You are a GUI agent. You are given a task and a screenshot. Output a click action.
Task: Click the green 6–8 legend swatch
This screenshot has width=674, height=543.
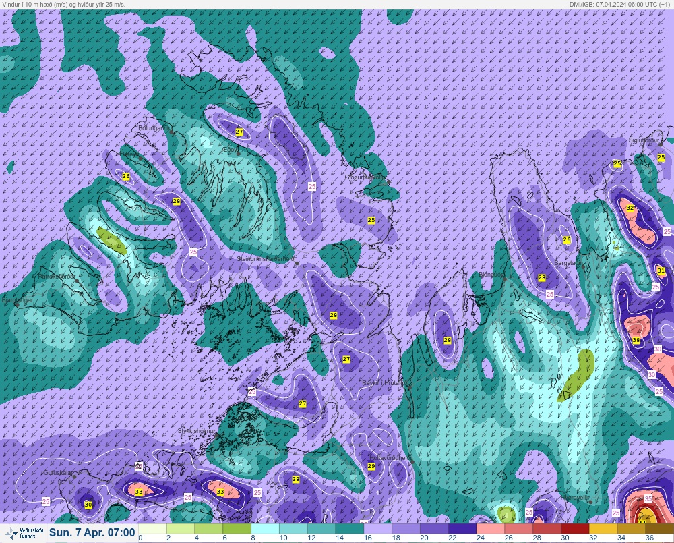(237, 529)
